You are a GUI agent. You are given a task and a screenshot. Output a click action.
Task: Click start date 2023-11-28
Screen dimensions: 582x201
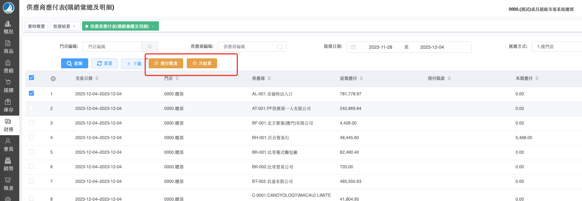coord(380,47)
